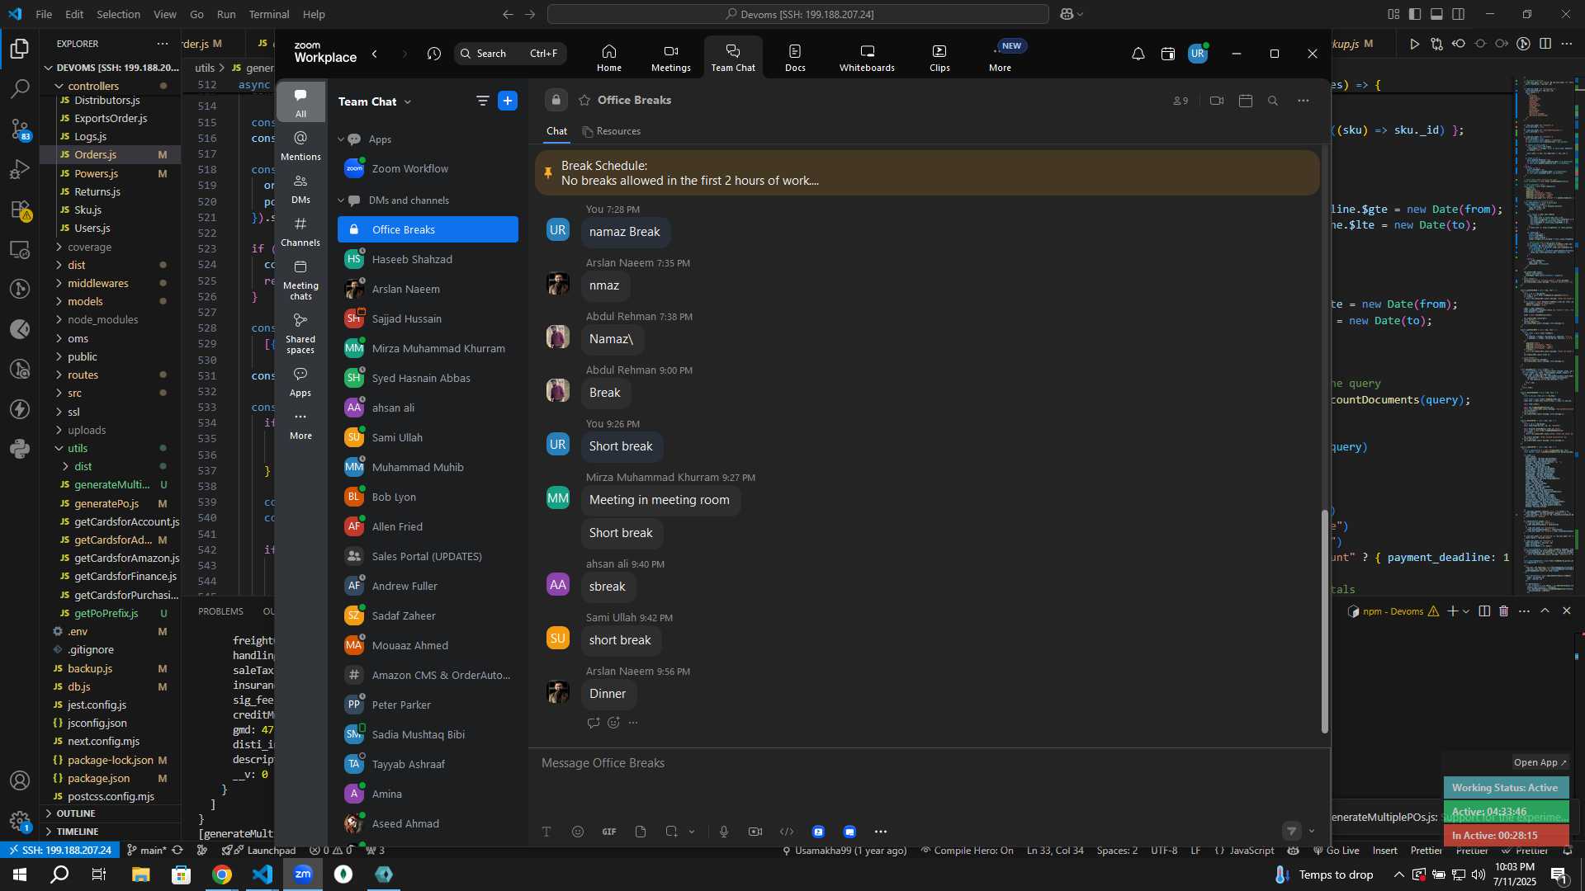Click the Zoom search box

[x=509, y=54]
